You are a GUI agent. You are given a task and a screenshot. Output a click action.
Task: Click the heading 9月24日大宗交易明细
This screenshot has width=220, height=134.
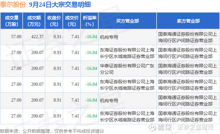click(x=60, y=5)
